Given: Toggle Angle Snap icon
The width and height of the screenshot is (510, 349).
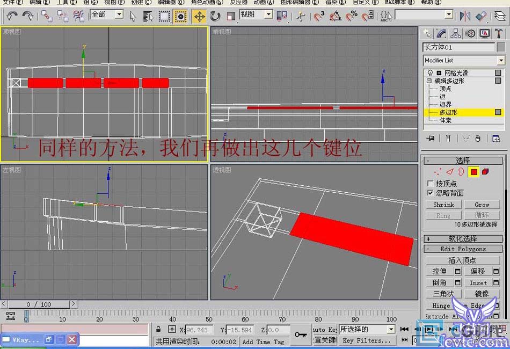Looking at the screenshot, I should click(x=336, y=16).
